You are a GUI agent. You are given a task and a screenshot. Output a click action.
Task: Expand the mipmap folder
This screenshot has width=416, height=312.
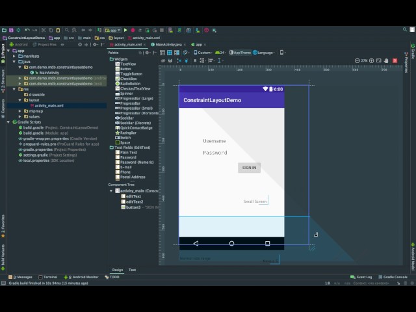click(20, 111)
